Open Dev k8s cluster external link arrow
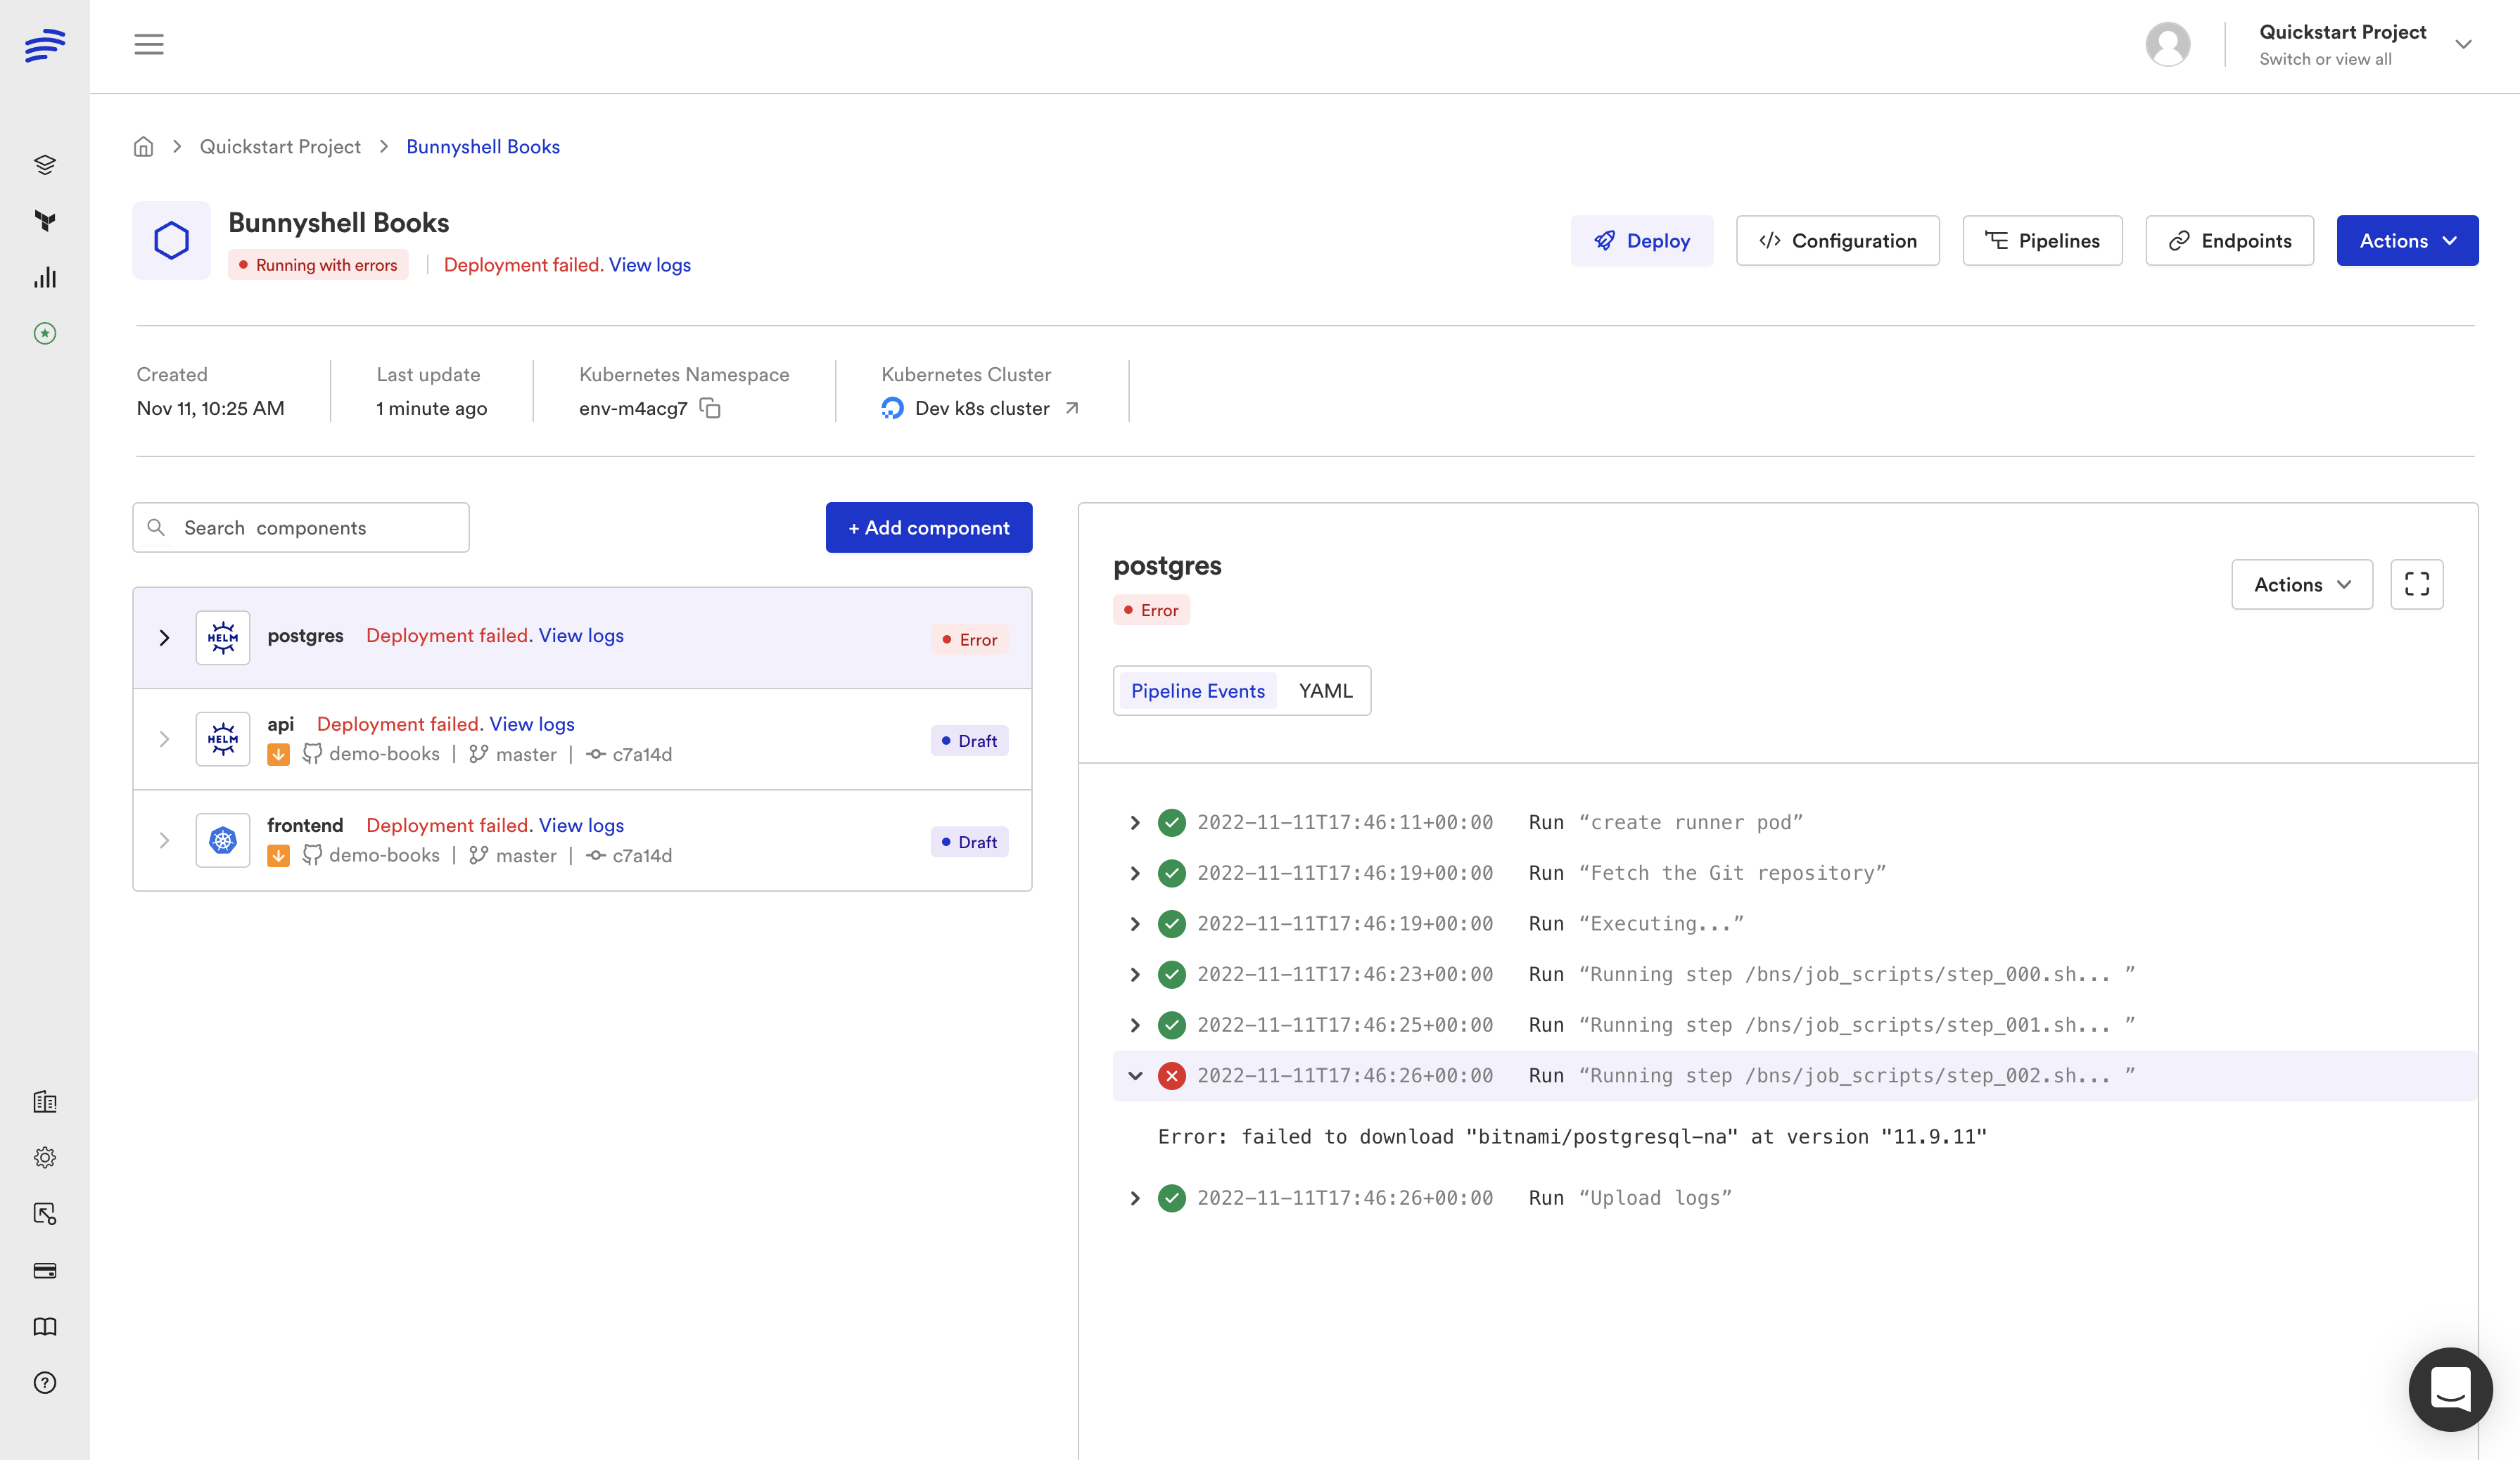The image size is (2520, 1460). 1072,408
